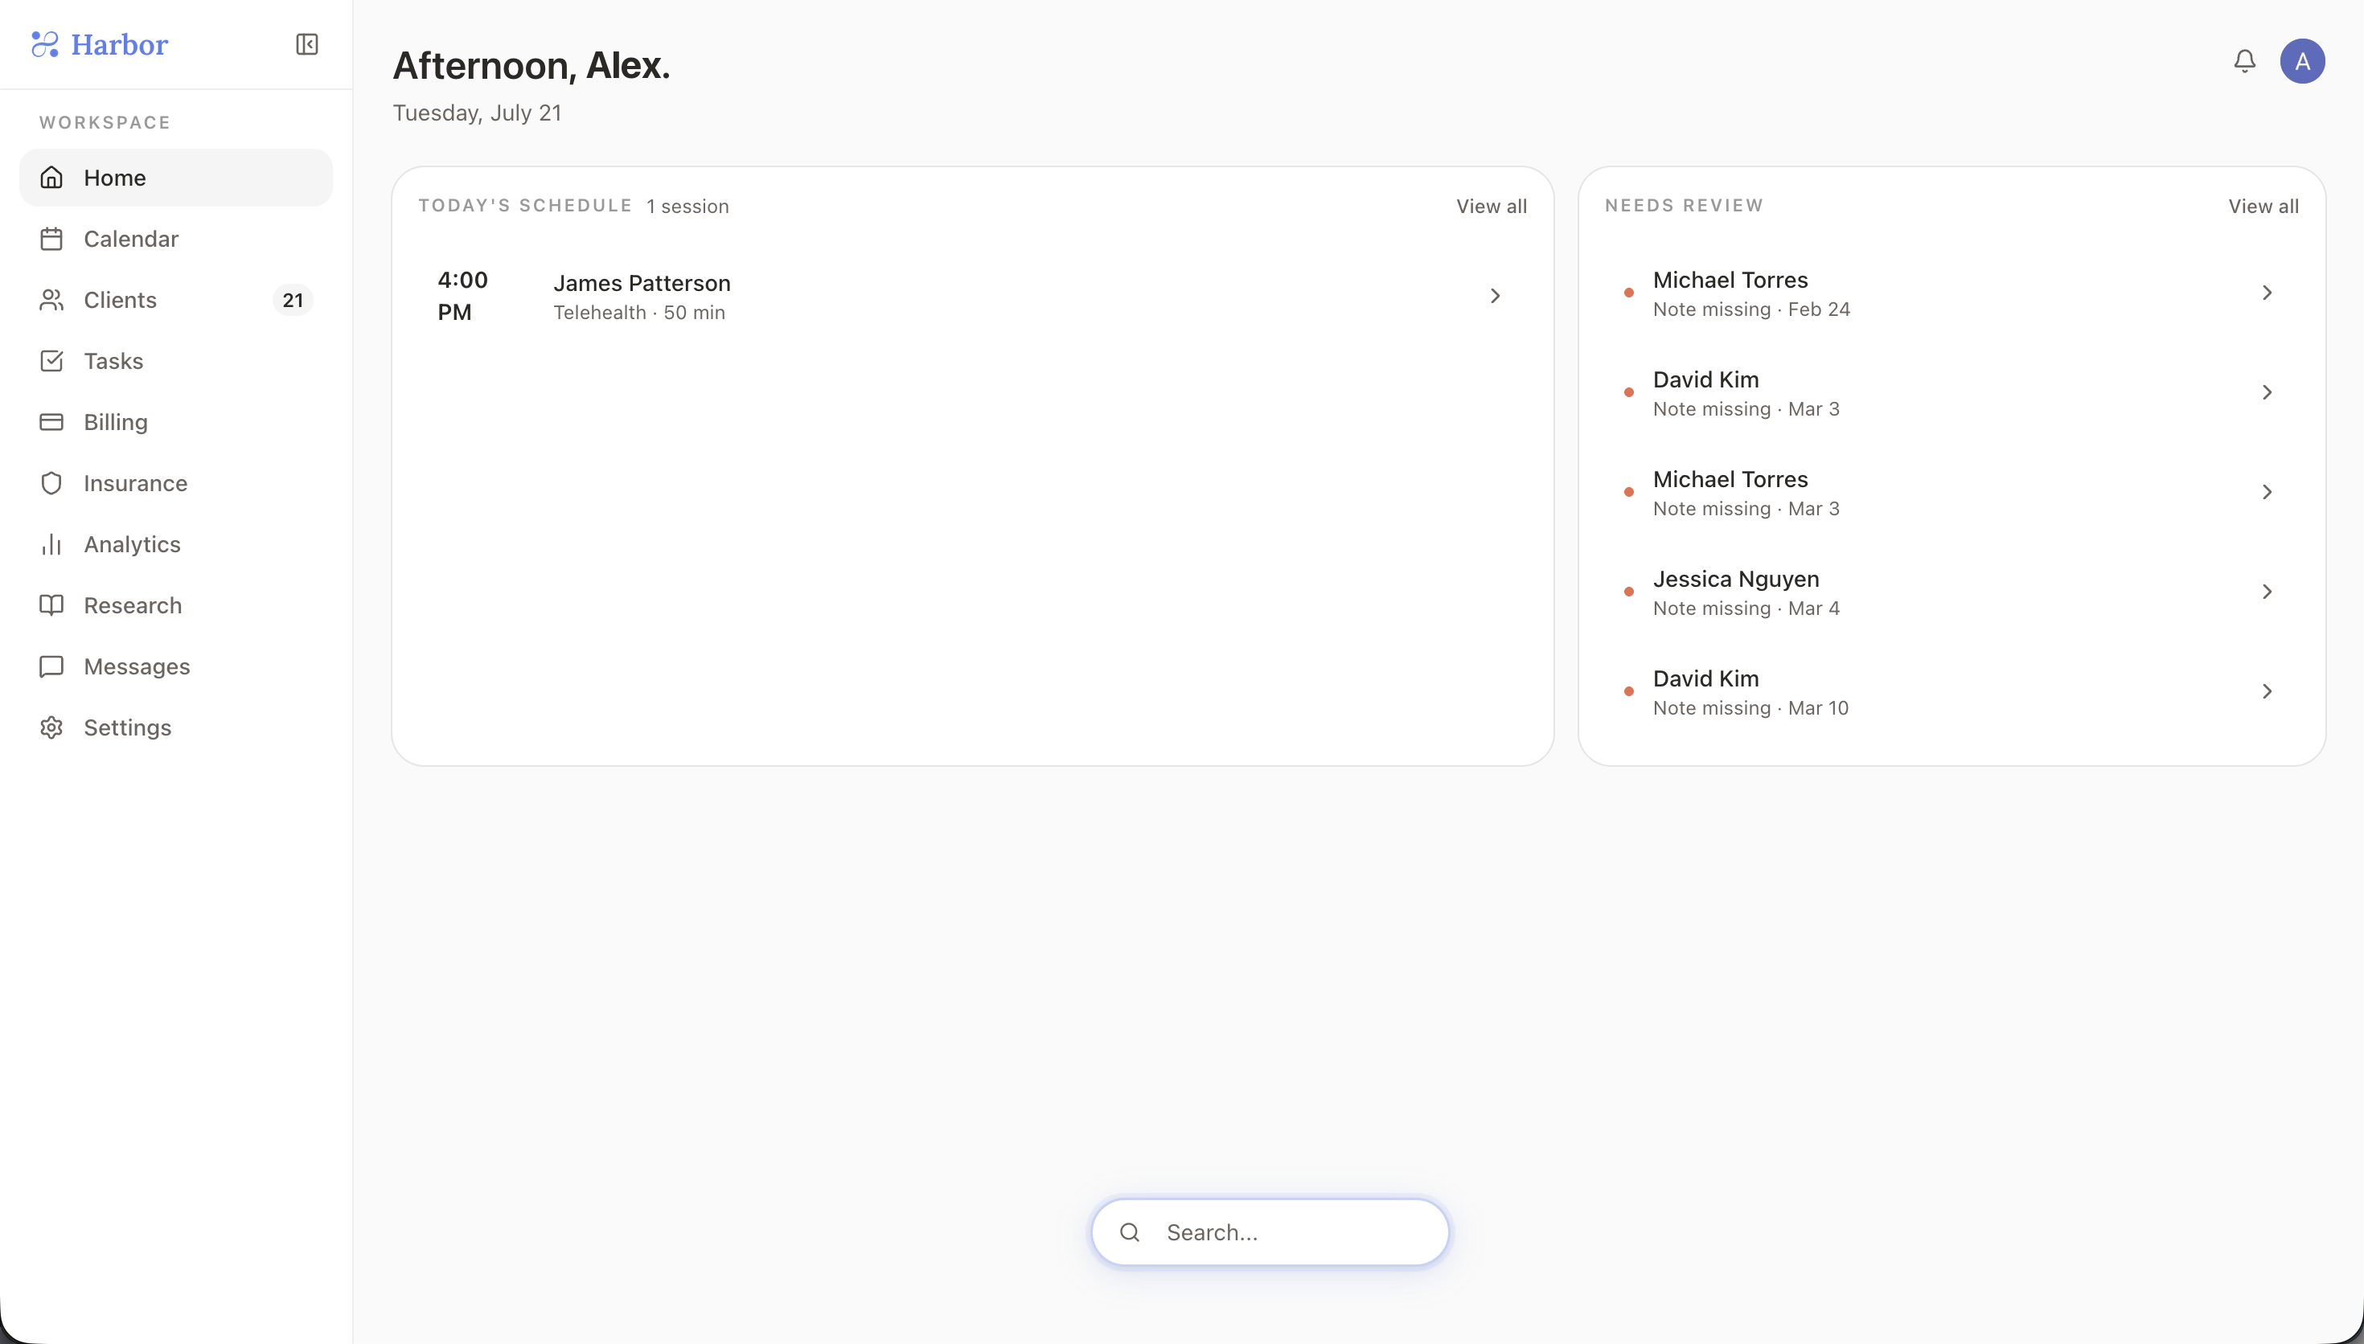This screenshot has height=1344, width=2364.
Task: Click the 4:00 PM session time
Action: click(462, 295)
